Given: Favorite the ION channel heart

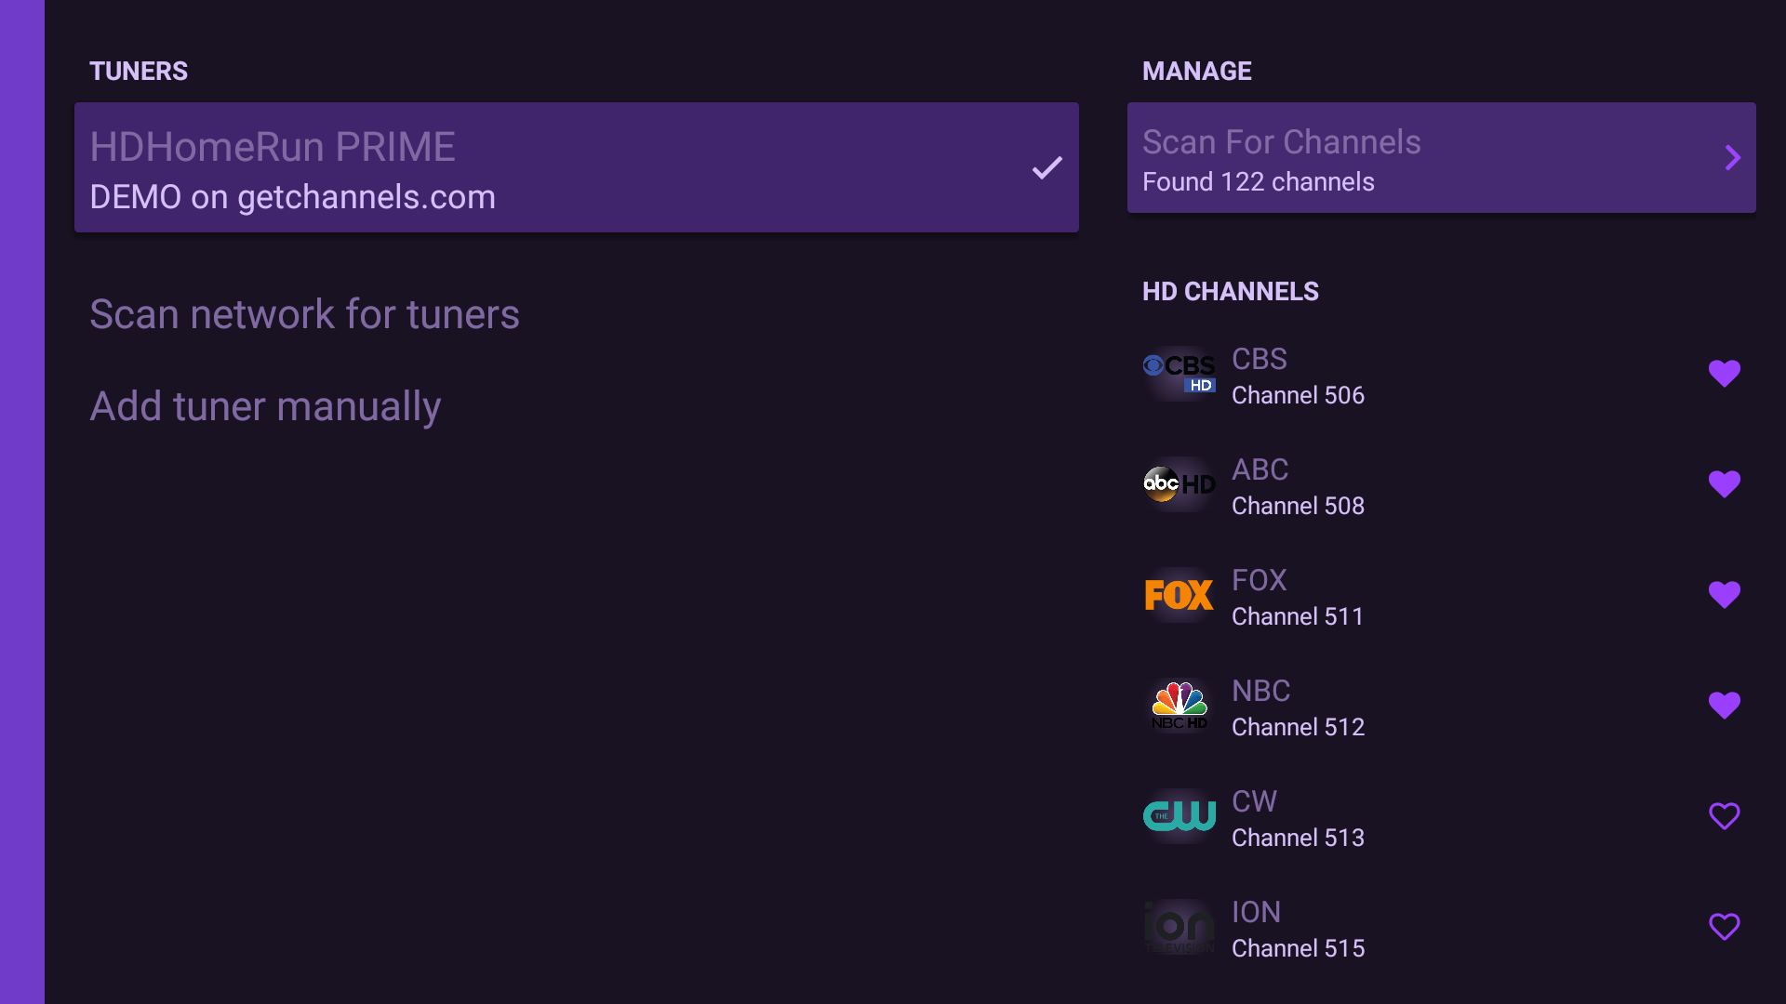Looking at the screenshot, I should coord(1725,927).
